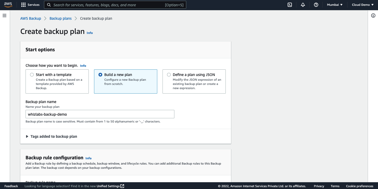Click the Feedback link in footer
This screenshot has height=189, width=378.
11,186
